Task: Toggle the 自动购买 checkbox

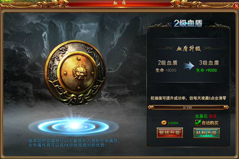Action: coord(198,123)
